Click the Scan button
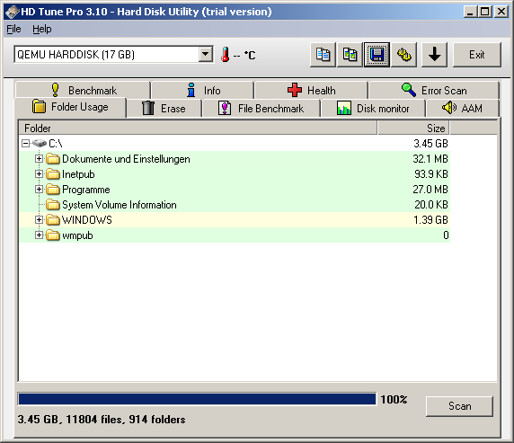The width and height of the screenshot is (514, 443). point(459,406)
